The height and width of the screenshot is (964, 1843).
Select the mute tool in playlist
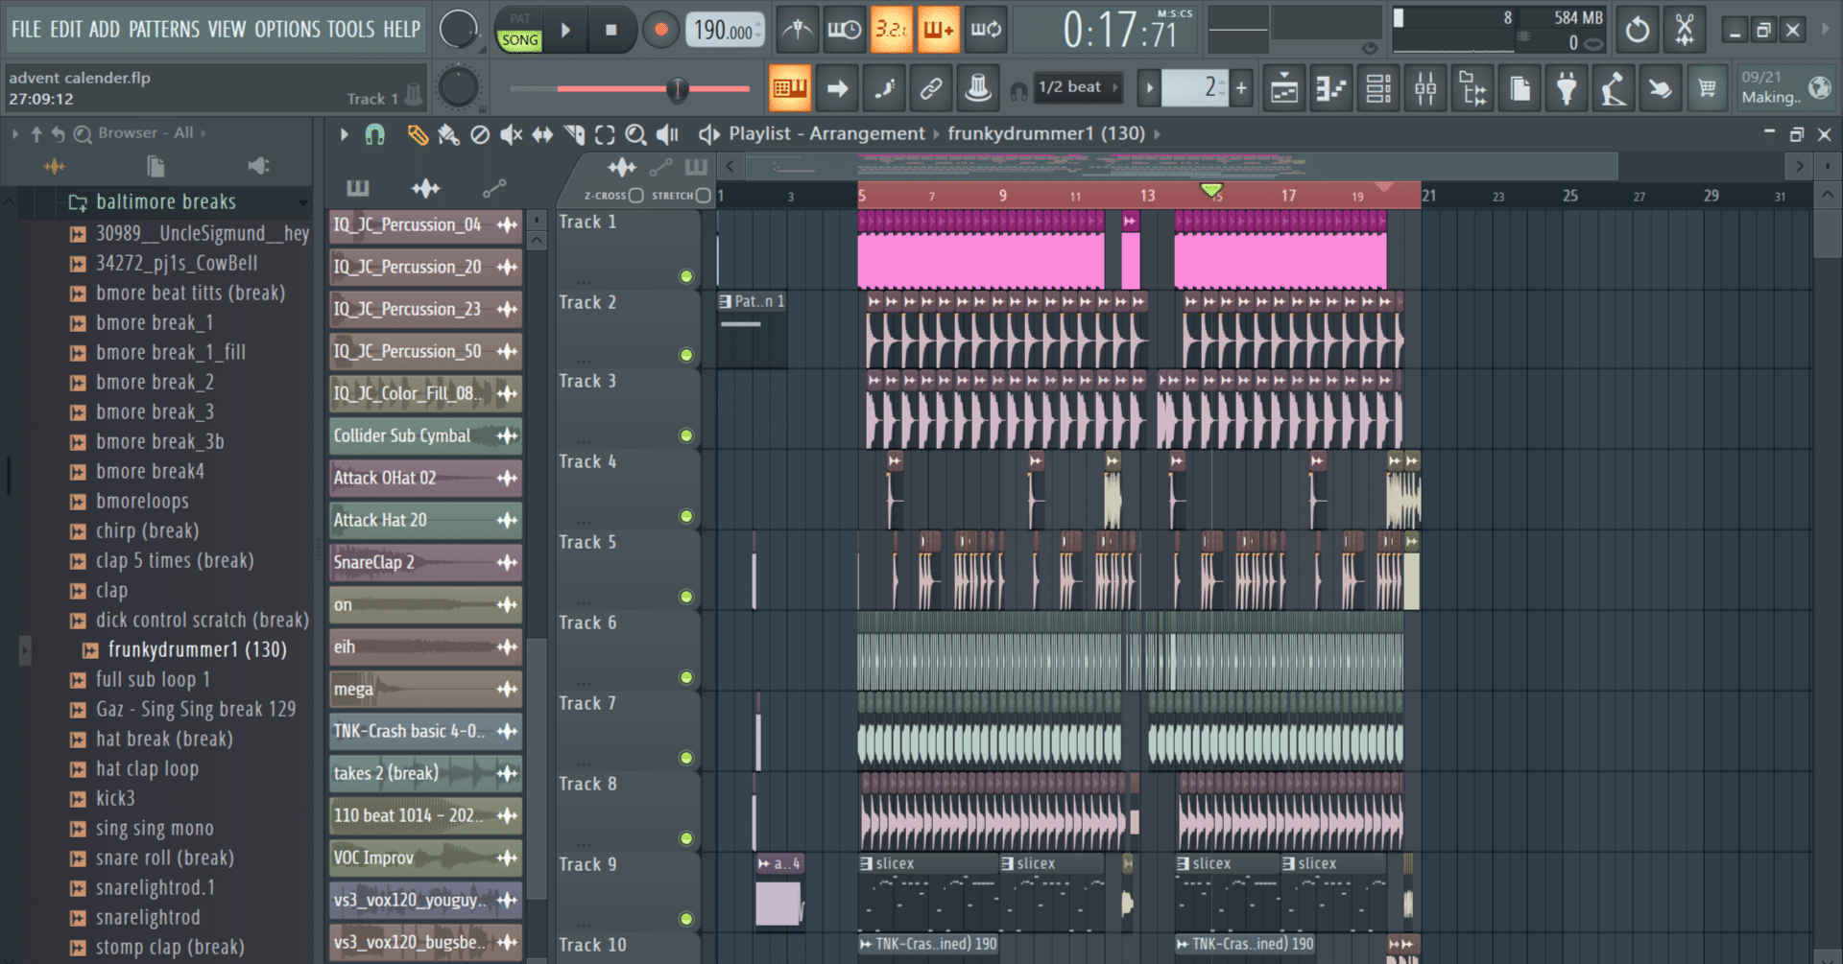(x=511, y=134)
